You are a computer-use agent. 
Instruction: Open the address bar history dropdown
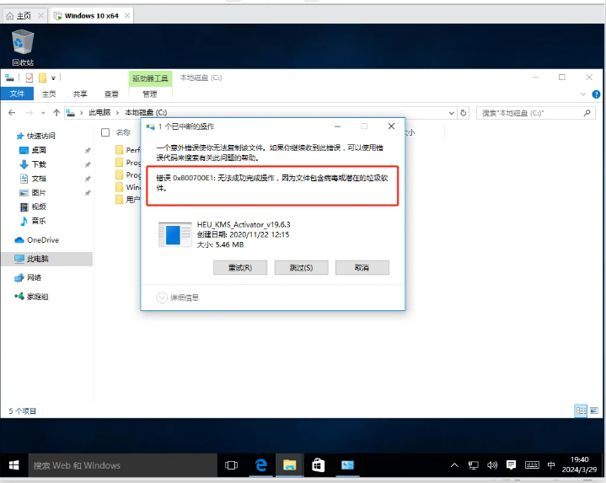click(x=453, y=112)
